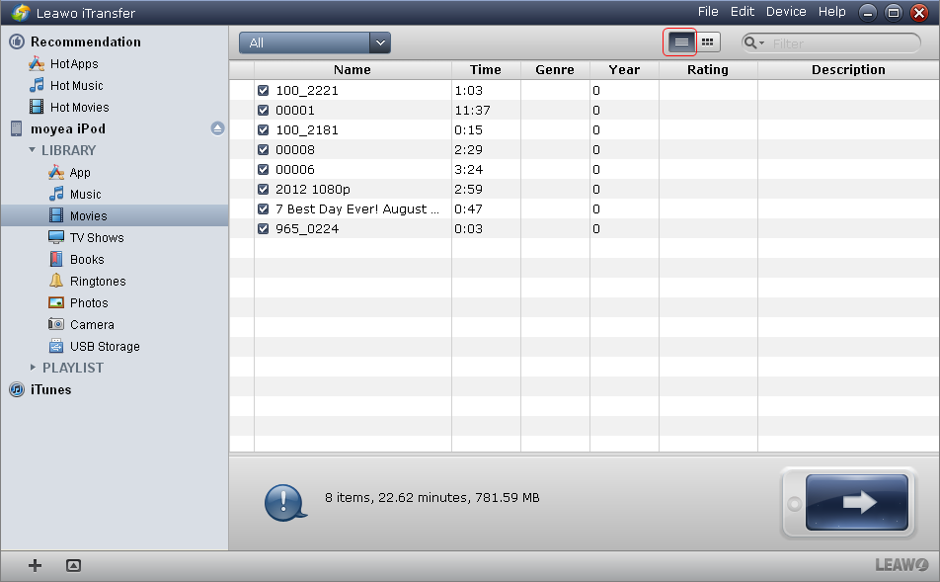Image resolution: width=940 pixels, height=582 pixels.
Task: Uncheck the 100_2181 movie checkbox
Action: (x=264, y=129)
